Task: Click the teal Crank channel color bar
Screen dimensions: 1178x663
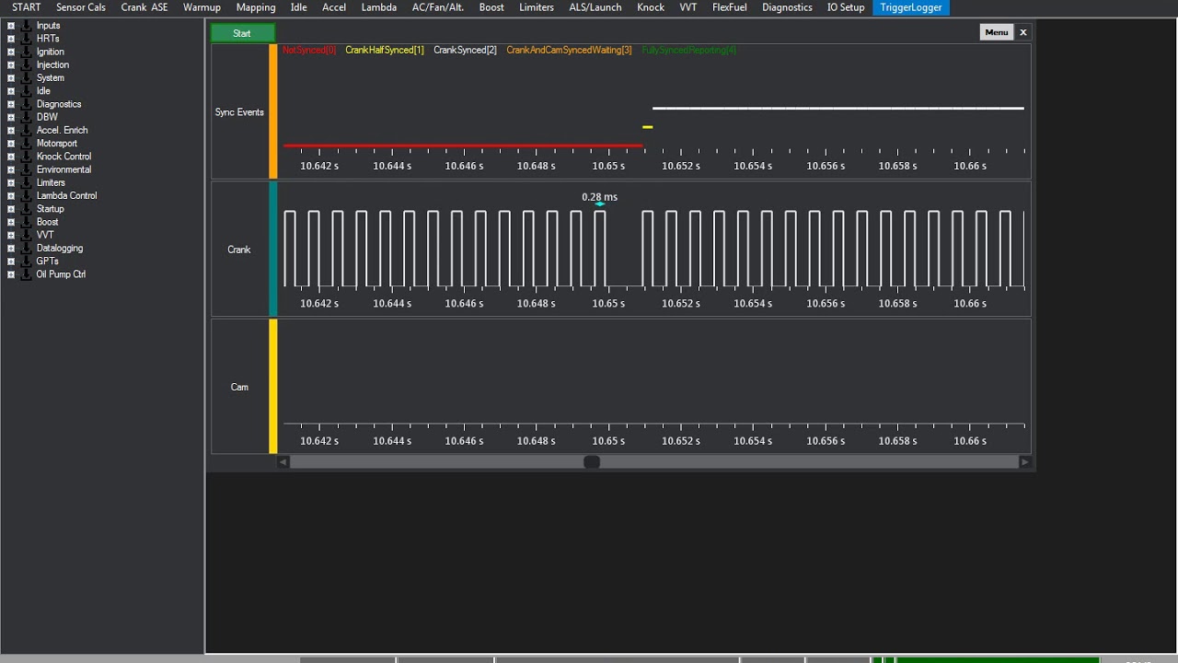Action: (273, 249)
